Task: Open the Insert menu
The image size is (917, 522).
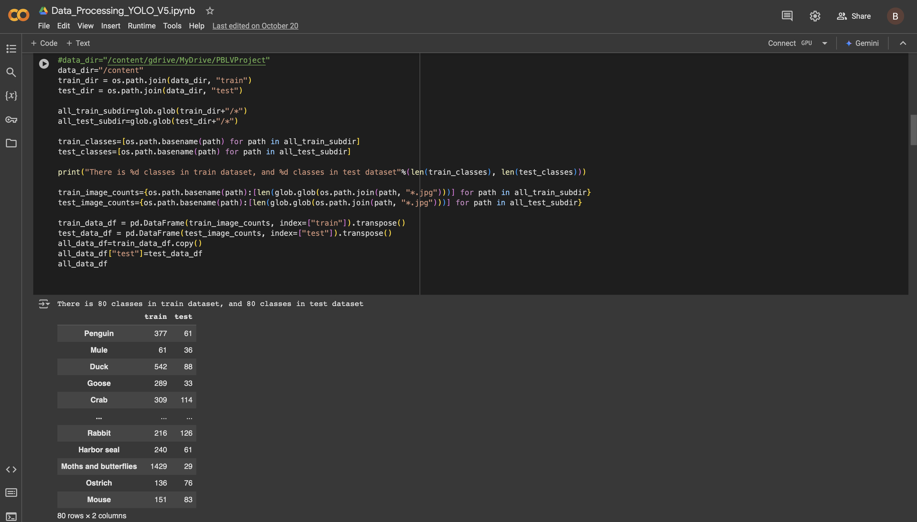Action: (x=110, y=25)
